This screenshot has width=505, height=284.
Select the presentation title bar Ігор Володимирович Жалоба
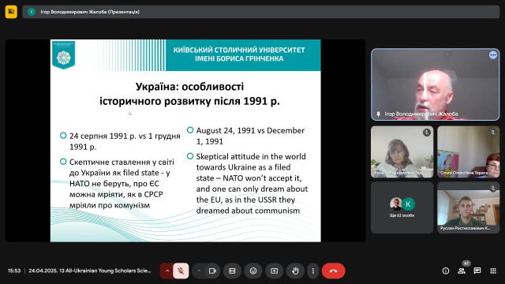[x=261, y=12]
